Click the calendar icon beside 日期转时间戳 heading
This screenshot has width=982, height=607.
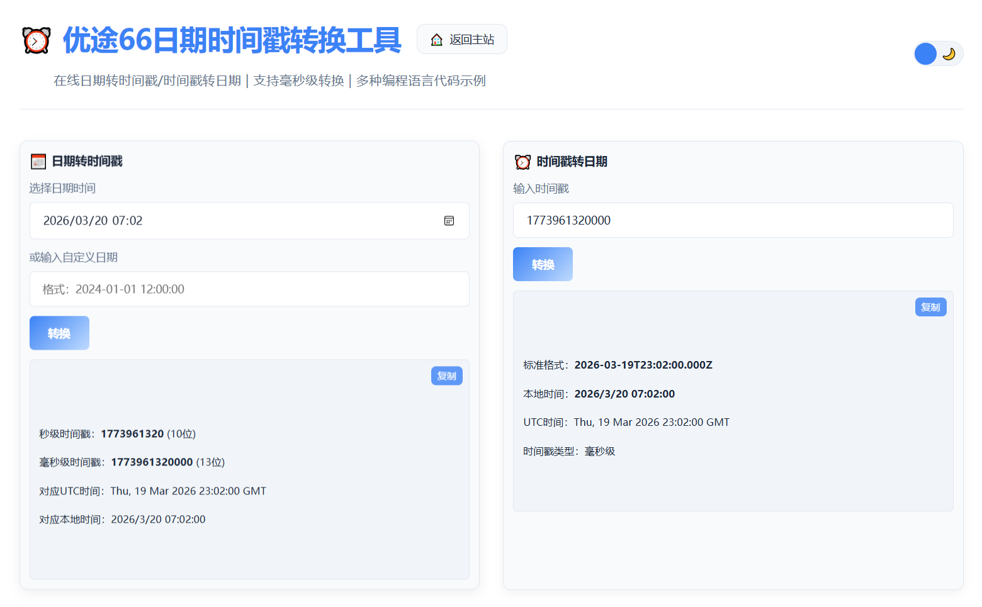click(x=38, y=162)
